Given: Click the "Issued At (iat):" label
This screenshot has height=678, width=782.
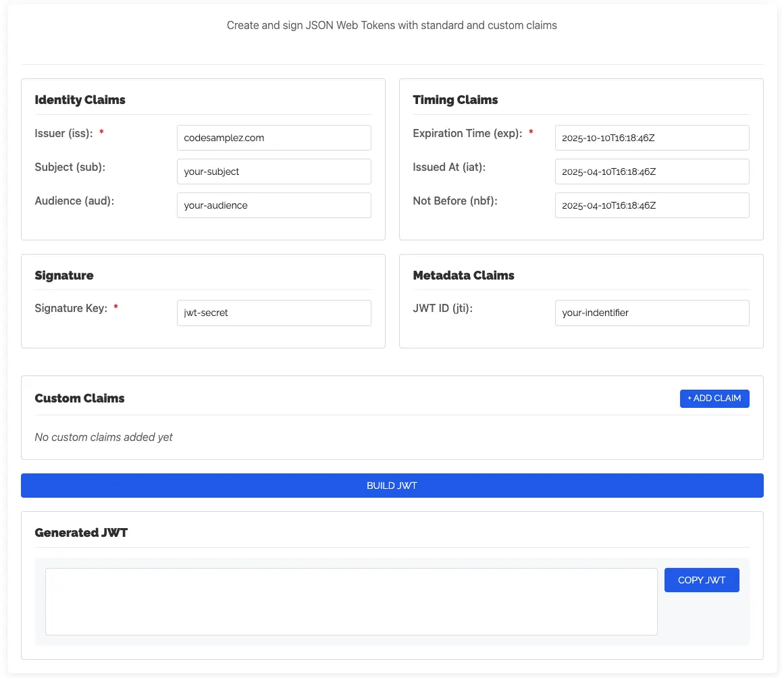Looking at the screenshot, I should coord(449,167).
